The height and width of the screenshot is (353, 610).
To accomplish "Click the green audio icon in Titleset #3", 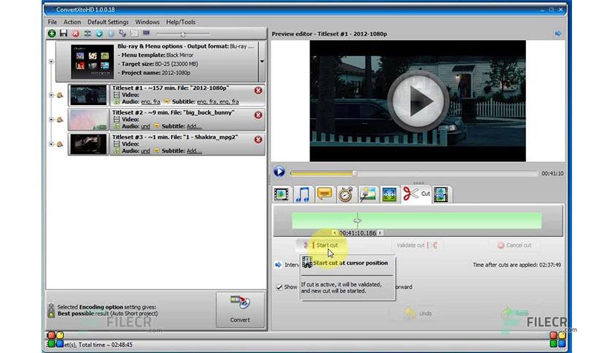I will pyautogui.click(x=117, y=151).
